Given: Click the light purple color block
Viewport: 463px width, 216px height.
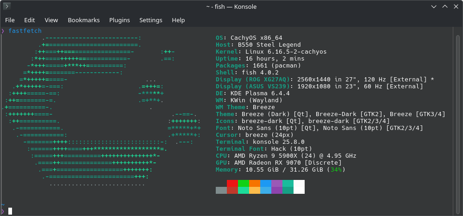Looking at the screenshot, I should 277,183.
